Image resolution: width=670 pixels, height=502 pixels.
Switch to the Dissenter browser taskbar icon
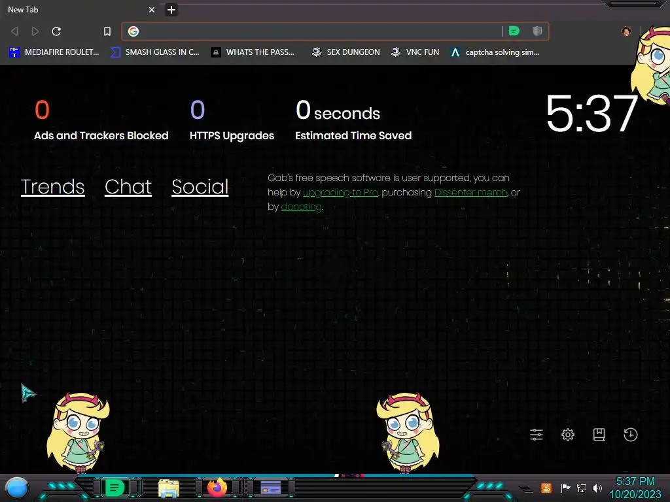point(115,488)
